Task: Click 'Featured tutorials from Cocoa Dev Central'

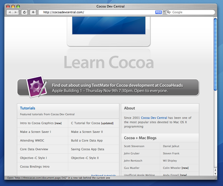Action: (x=47, y=114)
